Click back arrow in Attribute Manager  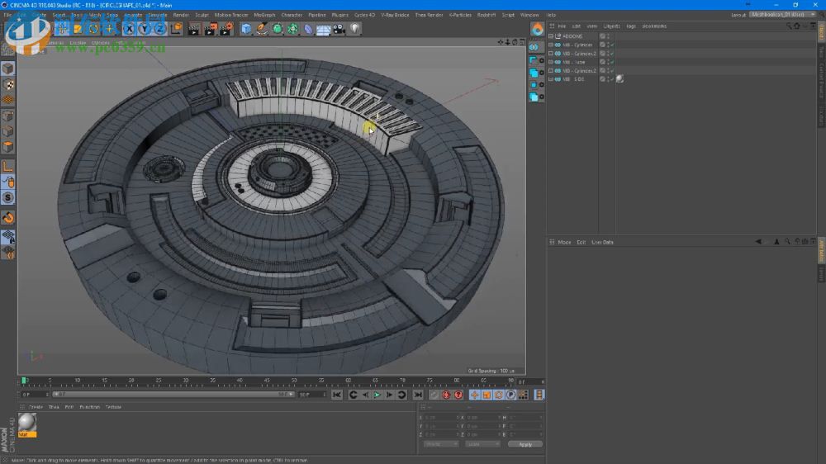(758, 242)
